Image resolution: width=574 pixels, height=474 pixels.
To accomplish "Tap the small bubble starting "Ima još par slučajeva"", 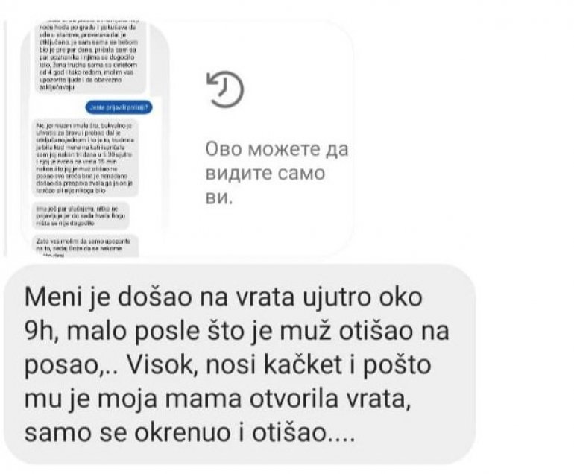I will point(81,215).
